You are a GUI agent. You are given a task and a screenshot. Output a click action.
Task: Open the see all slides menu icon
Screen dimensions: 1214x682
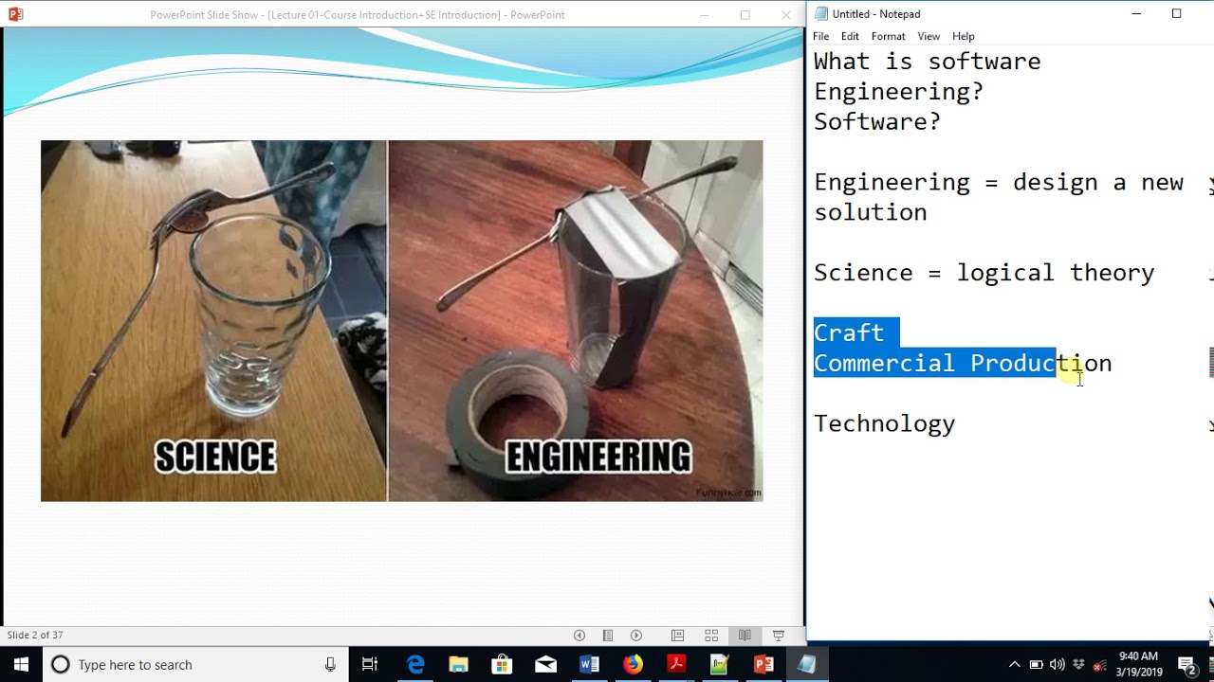608,636
